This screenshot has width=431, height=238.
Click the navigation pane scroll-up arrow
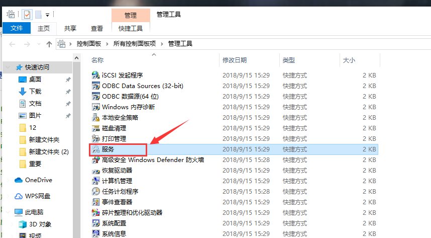pyautogui.click(x=76, y=60)
